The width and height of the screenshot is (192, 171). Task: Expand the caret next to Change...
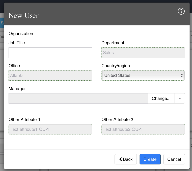[180, 98]
